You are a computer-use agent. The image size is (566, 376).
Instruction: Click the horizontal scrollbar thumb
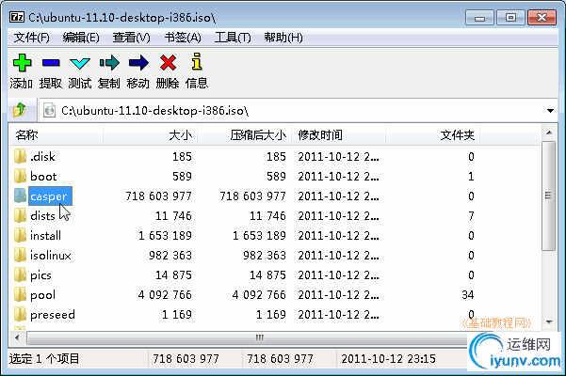point(259,337)
